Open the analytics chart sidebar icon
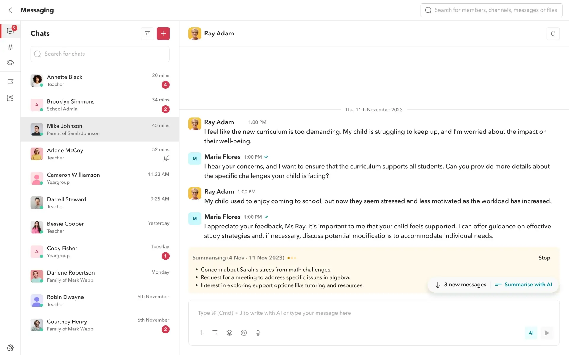 tap(10, 98)
